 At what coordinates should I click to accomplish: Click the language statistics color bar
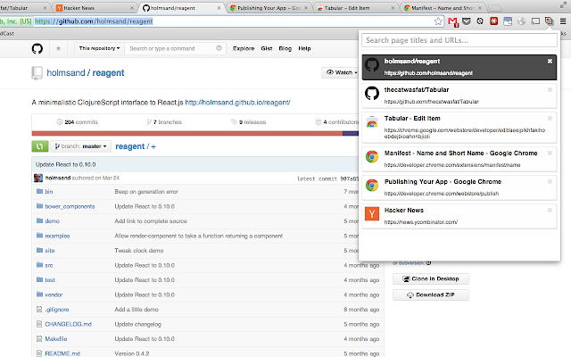point(195,134)
